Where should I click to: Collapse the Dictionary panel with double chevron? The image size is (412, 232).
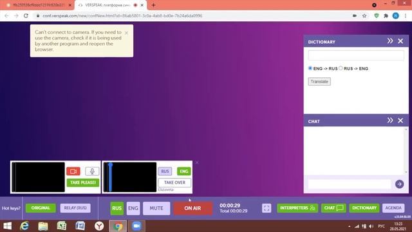tap(390, 41)
